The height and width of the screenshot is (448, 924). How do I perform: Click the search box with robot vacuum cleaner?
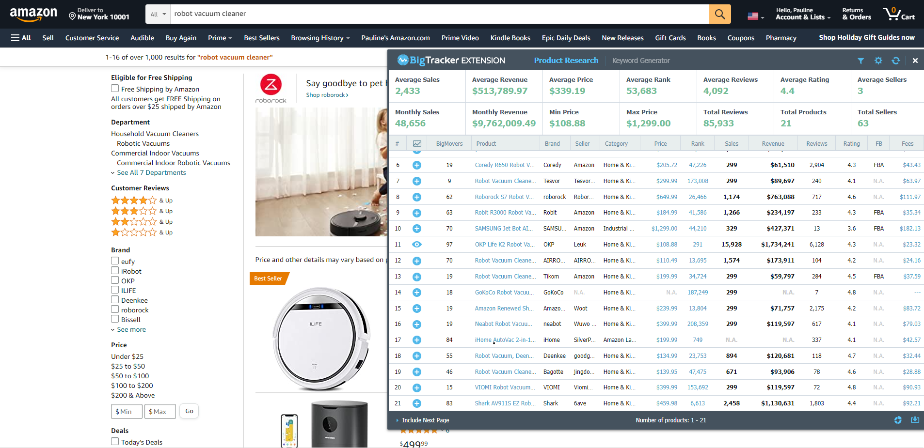(x=440, y=14)
